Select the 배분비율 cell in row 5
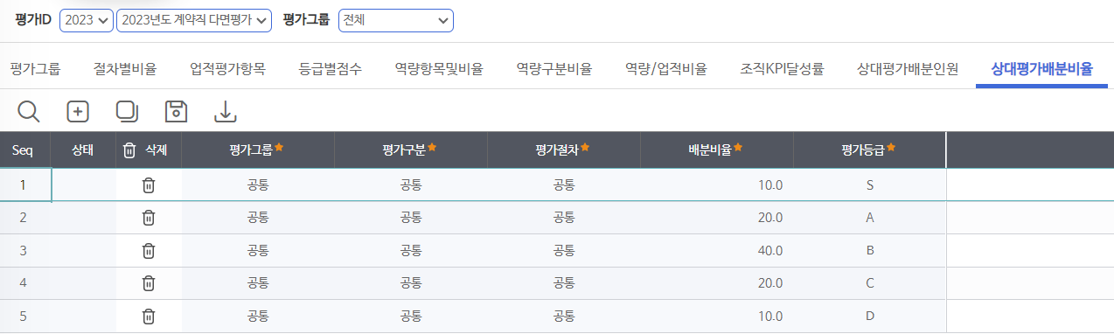1114x334 pixels. click(716, 317)
